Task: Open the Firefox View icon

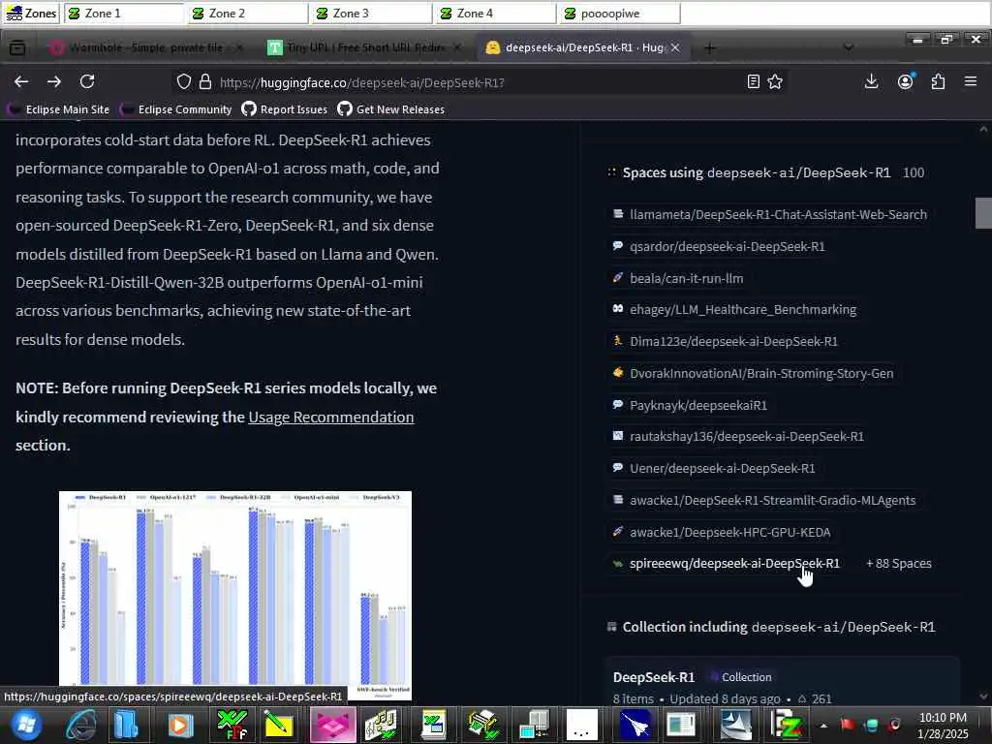Action: 17,47
